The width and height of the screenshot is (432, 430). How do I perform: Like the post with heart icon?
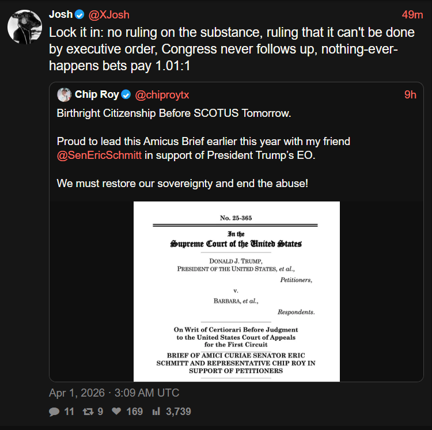pos(115,412)
